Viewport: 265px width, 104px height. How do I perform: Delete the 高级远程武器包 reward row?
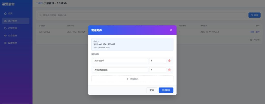(x=169, y=70)
